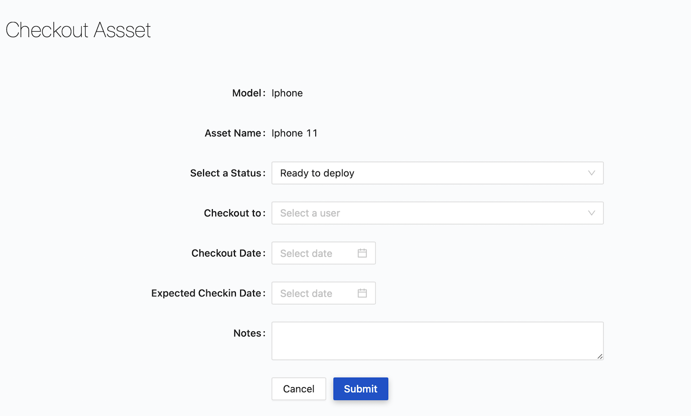This screenshot has width=691, height=416.
Task: Open the calendar icon for Checkout Date
Action: [x=362, y=253]
